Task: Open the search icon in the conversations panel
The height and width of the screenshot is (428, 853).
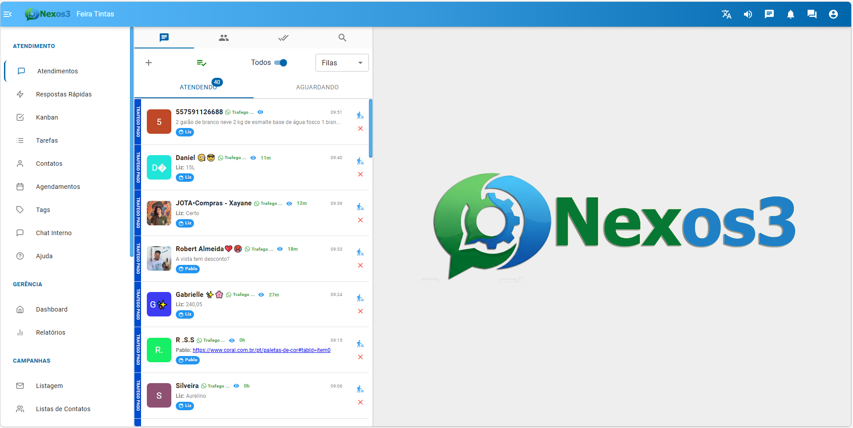Action: click(342, 38)
